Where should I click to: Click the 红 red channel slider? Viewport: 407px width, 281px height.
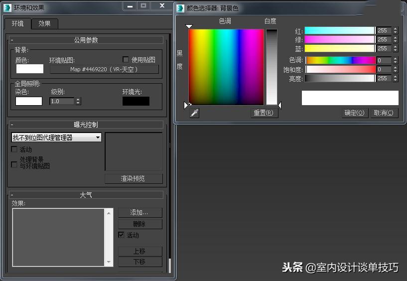(x=340, y=30)
